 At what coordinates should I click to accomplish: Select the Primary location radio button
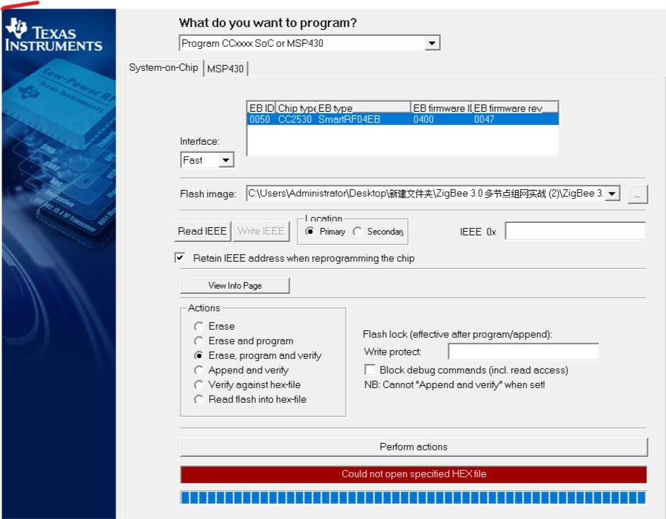pos(310,232)
